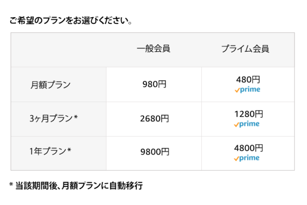Screen dimensions: 307x205
Task: Choose the 2680円 general three-month price
Action: [x=154, y=119]
